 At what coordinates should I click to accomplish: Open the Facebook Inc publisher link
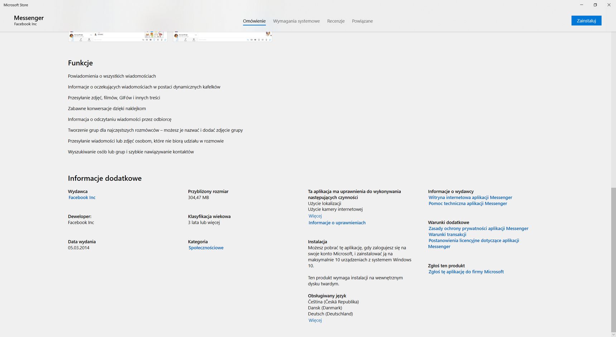click(x=82, y=197)
